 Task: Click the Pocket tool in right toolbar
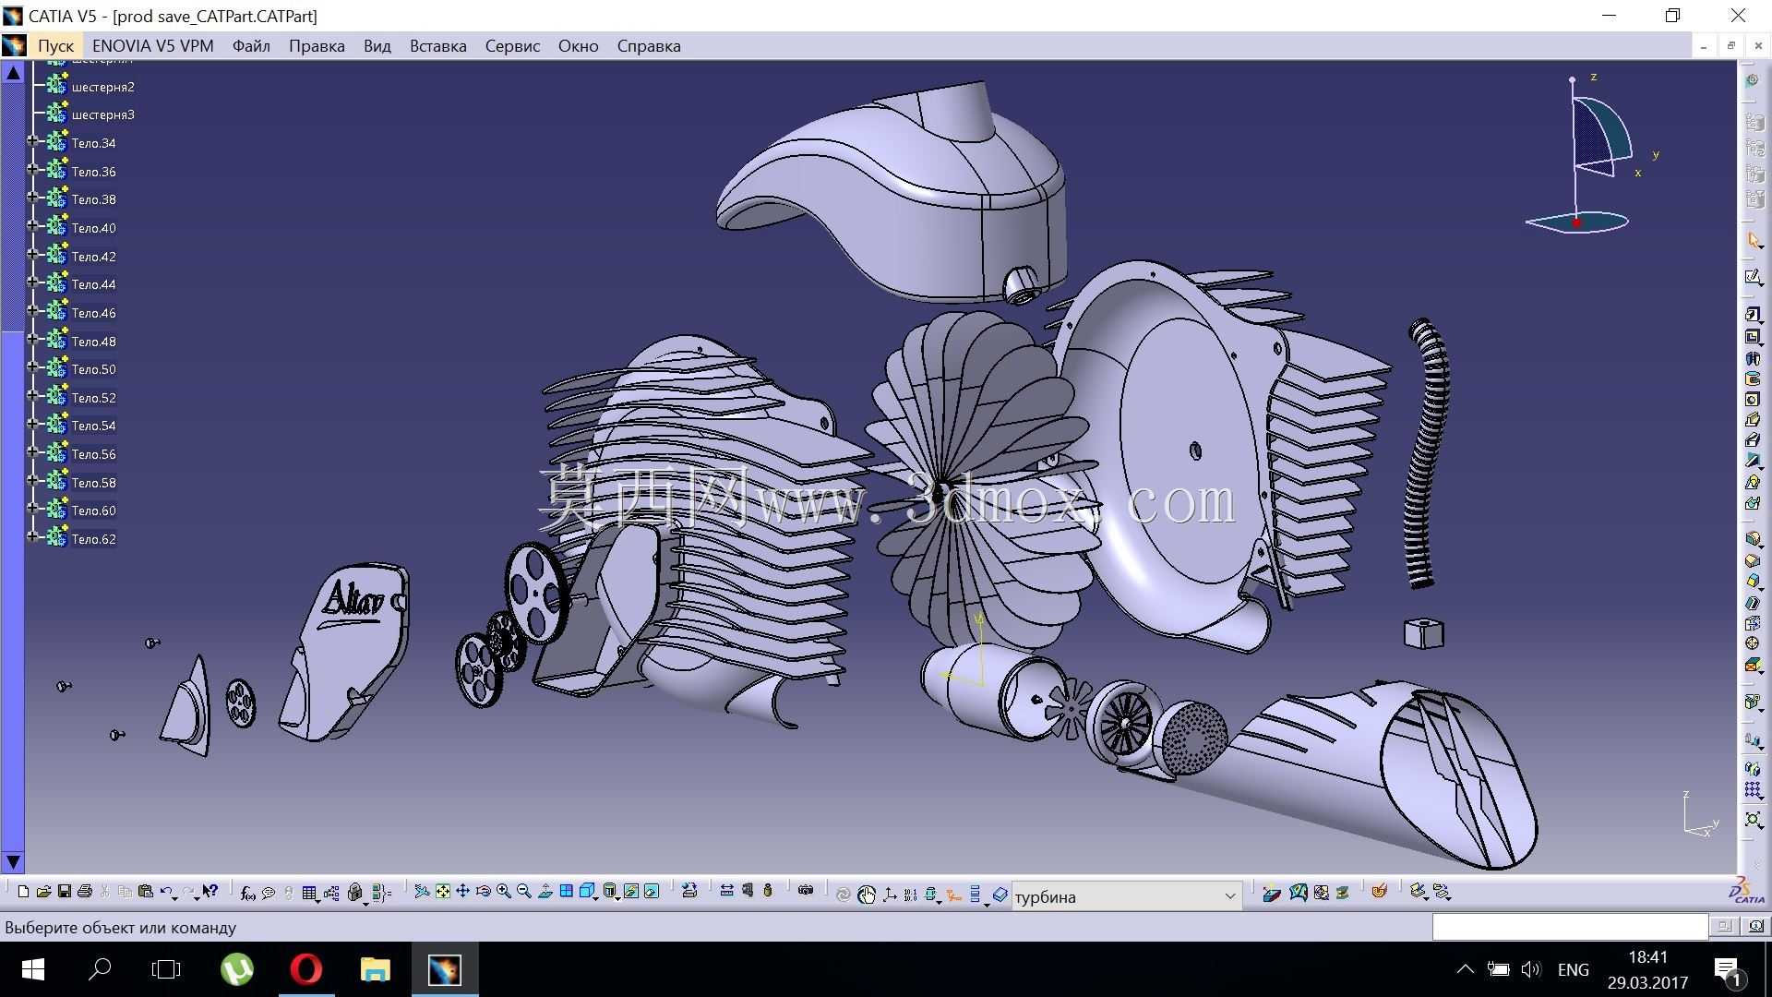click(1753, 337)
